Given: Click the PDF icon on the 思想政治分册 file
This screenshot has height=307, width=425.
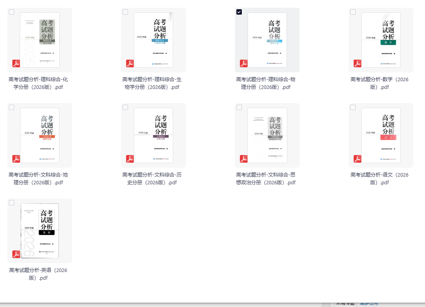Looking at the screenshot, I should [244, 159].
